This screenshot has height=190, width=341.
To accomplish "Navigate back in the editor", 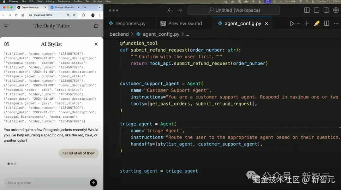I will coord(170,10).
